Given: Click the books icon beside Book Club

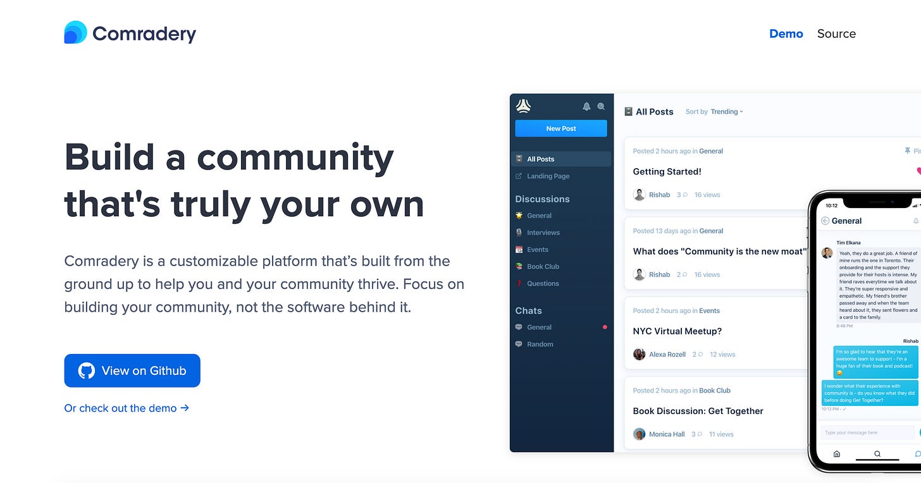Looking at the screenshot, I should [519, 267].
